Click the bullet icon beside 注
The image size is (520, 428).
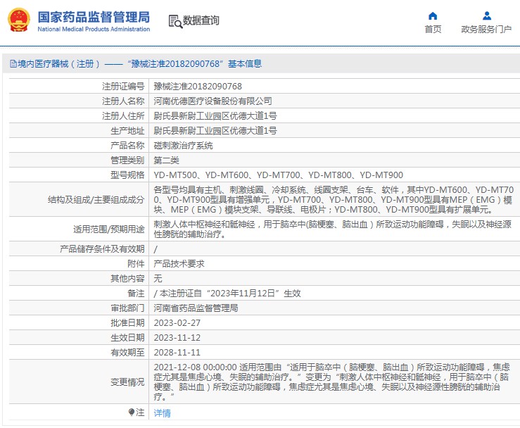pos(132,412)
